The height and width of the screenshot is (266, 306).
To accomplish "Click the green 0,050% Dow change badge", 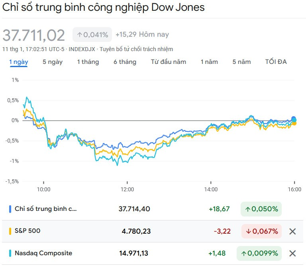I will [261, 209].
